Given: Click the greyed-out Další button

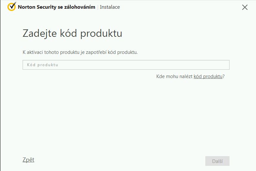Looking at the screenshot, I should coord(217,161).
